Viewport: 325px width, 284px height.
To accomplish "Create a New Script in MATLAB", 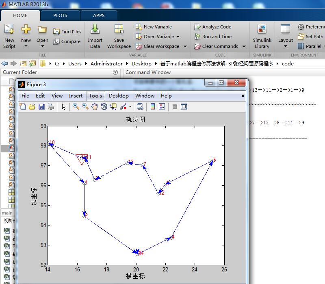I will (x=9, y=36).
